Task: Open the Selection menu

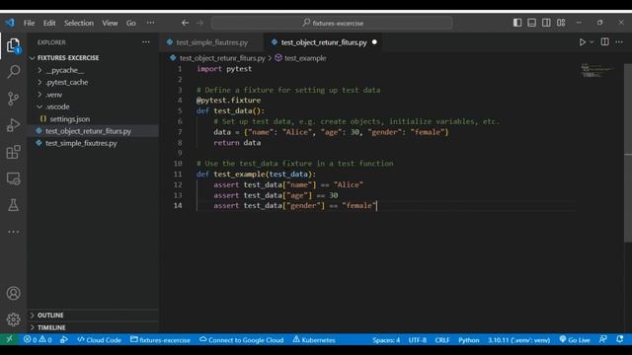Action: coord(79,23)
